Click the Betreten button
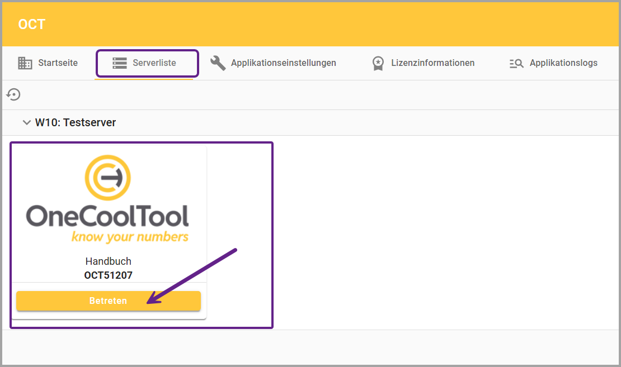621x367 pixels. (109, 301)
